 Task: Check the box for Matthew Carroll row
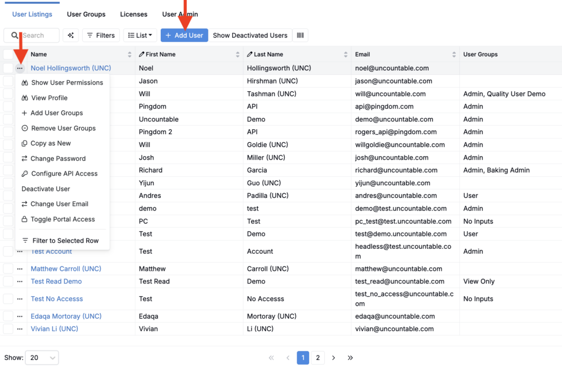pyautogui.click(x=8, y=269)
